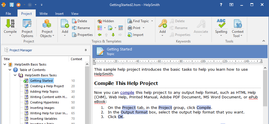
Task: Open the Find Topic dropdown arrow
Action: (x=152, y=21)
